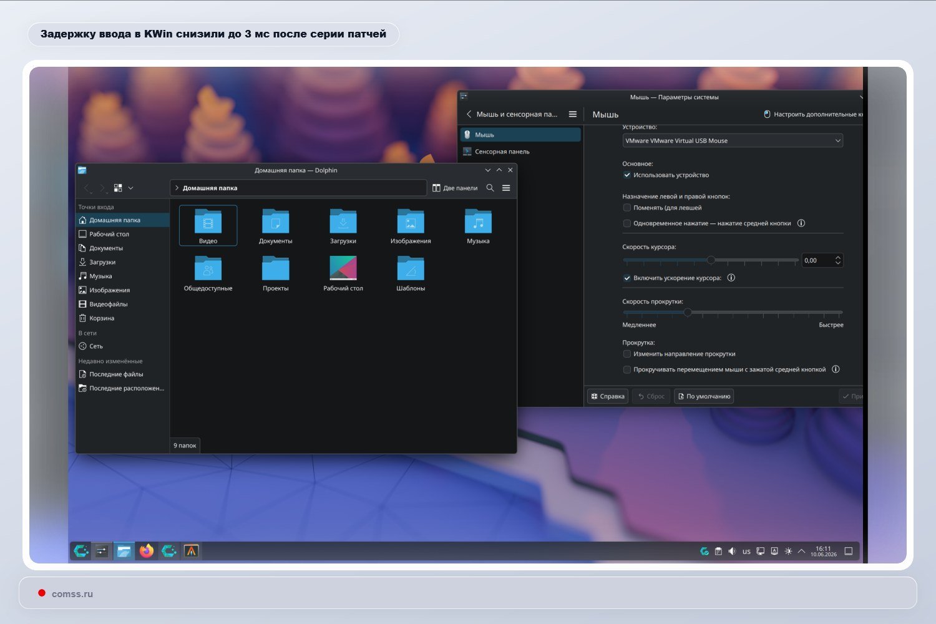Viewport: 936px width, 624px height.
Task: Launch Firefox from the taskbar
Action: [147, 551]
